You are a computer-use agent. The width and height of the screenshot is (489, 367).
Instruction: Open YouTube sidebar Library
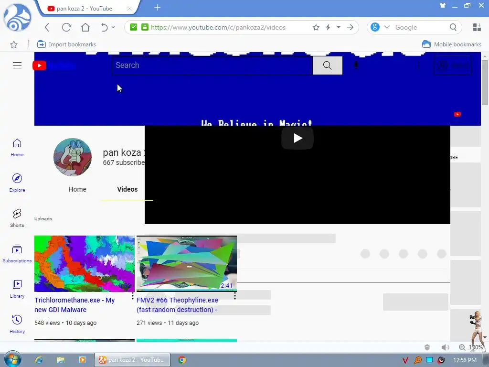(x=17, y=289)
